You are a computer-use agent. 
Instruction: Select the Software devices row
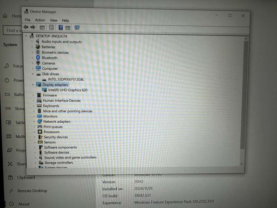tap(56, 152)
